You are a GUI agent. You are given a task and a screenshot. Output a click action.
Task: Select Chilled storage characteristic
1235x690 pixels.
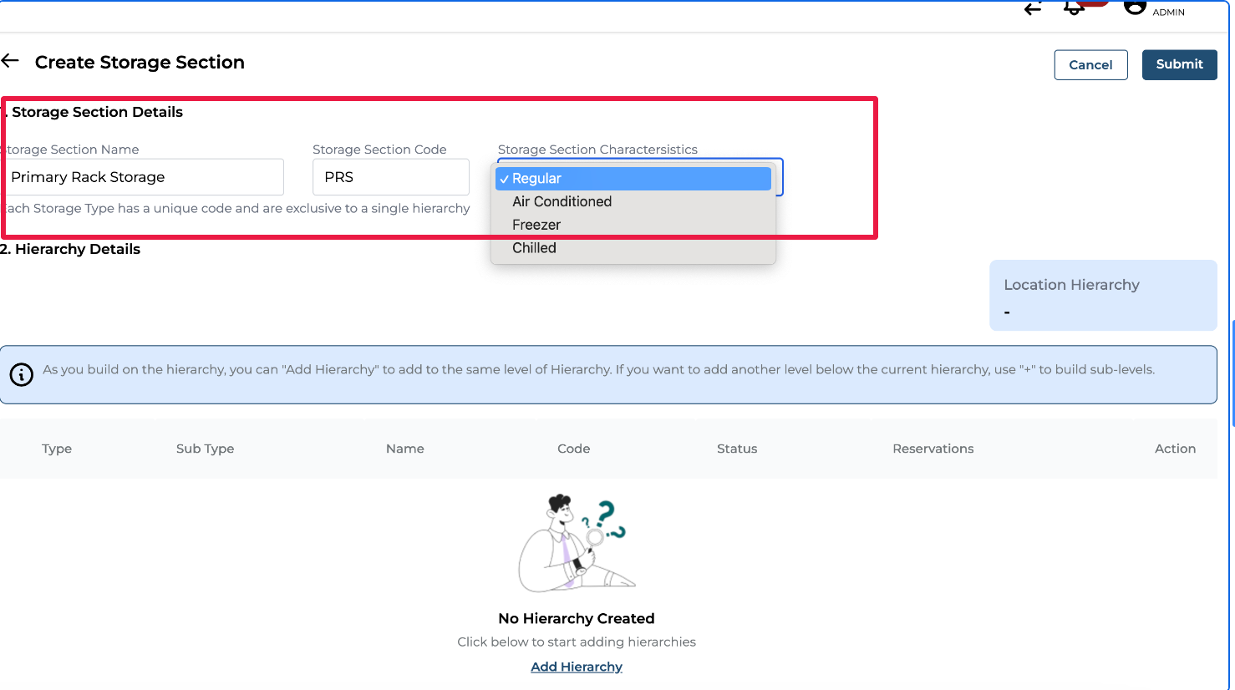coord(534,248)
